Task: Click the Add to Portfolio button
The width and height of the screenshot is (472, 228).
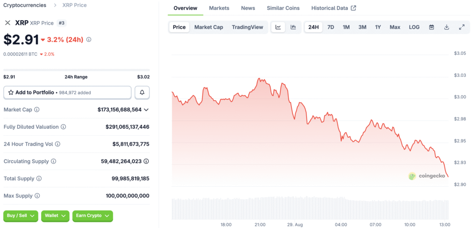Action: (67, 92)
